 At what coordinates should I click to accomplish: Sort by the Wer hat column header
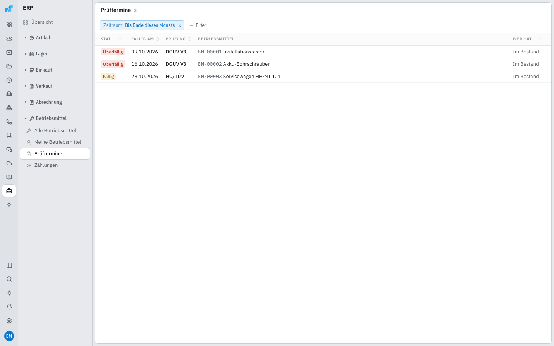coord(527,39)
